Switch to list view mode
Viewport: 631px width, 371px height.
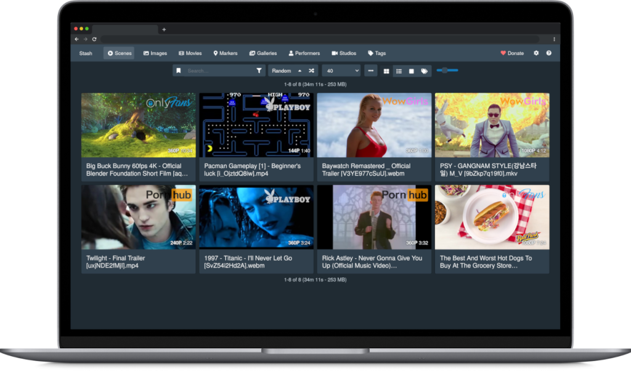(399, 71)
